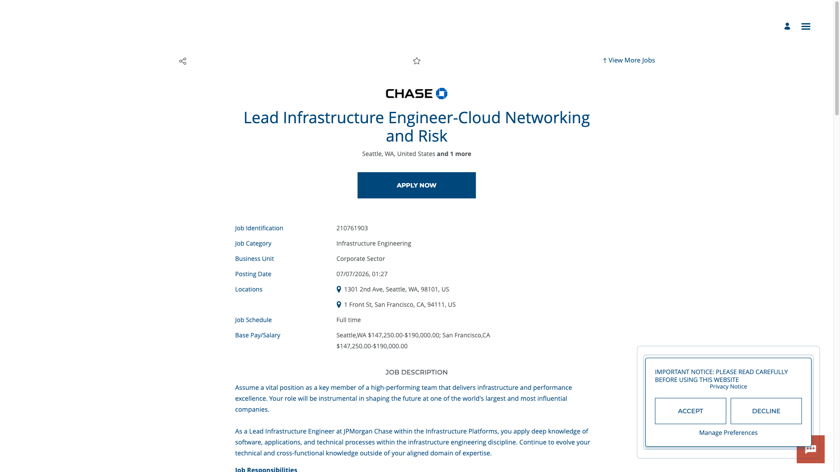Select Infrastructure Engineering category value

374,243
